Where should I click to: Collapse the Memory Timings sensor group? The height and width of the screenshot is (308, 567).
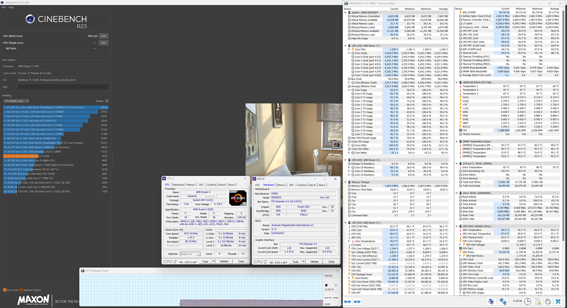346,182
